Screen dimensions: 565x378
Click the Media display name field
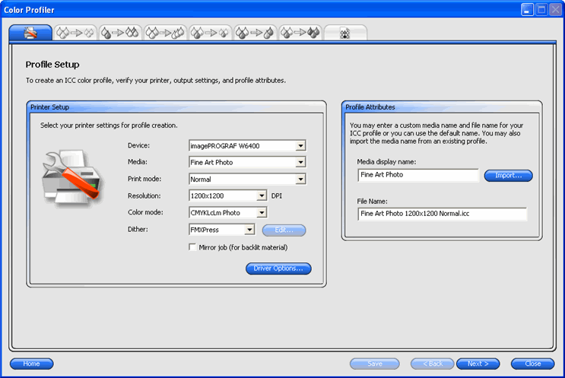pos(418,175)
